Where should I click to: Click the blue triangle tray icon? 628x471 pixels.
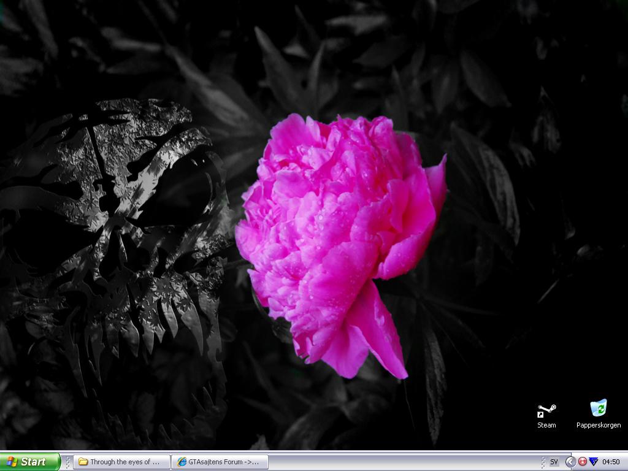point(593,462)
